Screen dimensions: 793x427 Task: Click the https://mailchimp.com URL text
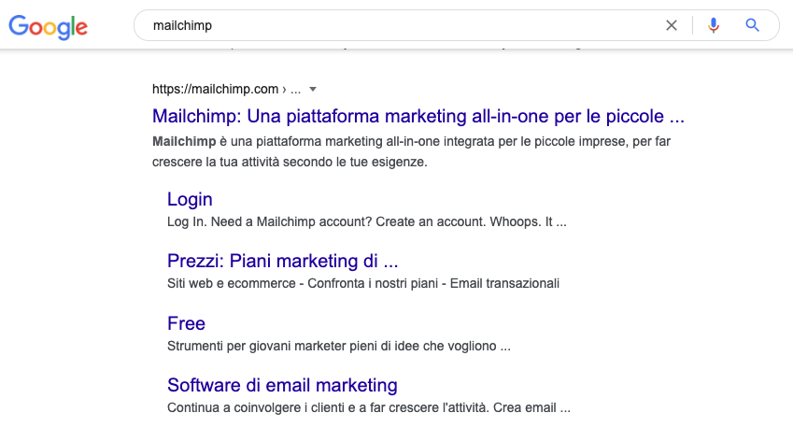216,89
